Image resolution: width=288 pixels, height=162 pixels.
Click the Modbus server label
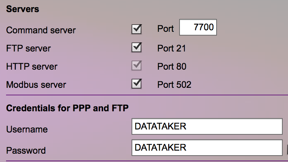point(36,84)
